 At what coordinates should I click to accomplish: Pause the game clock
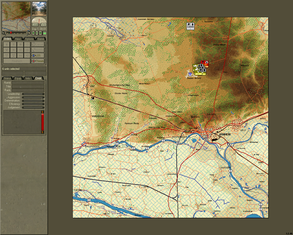point(33,33)
